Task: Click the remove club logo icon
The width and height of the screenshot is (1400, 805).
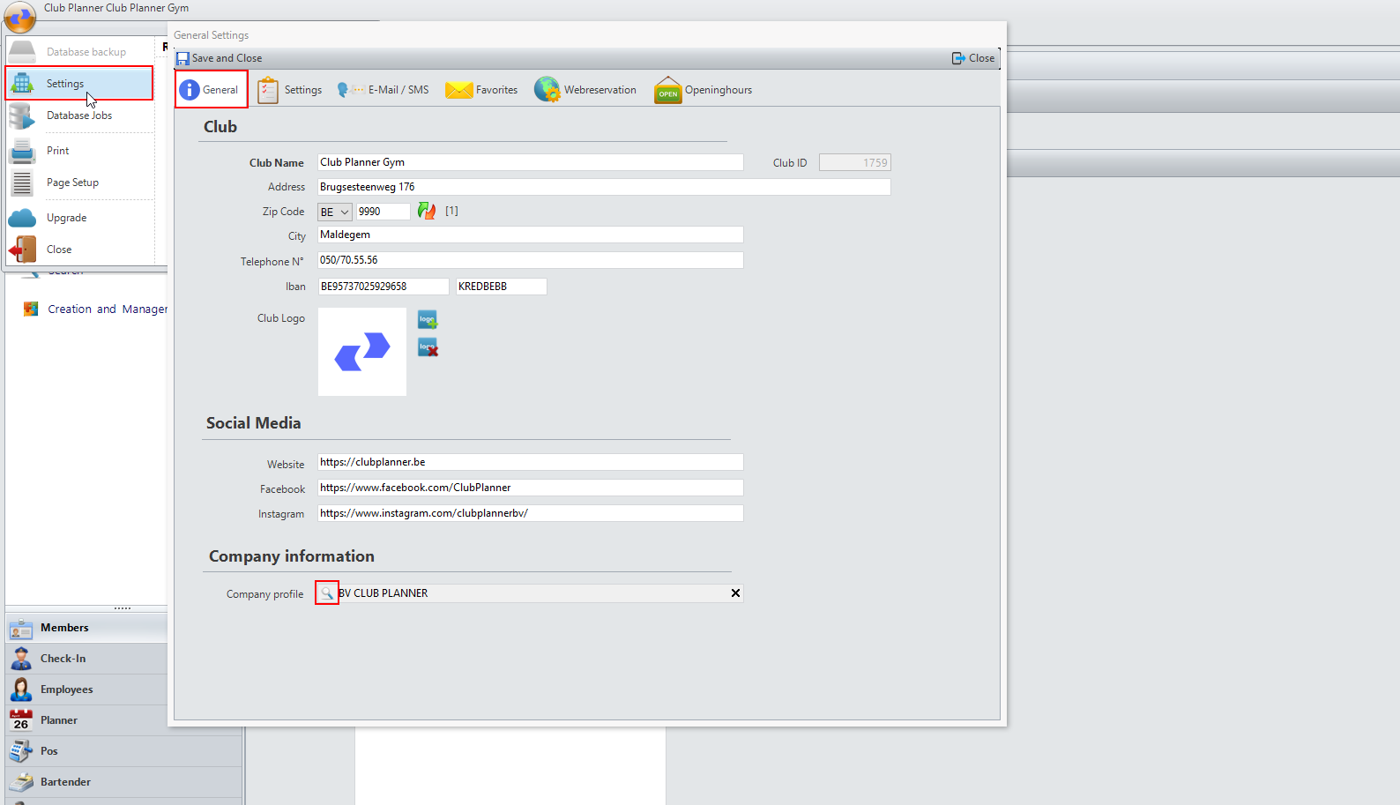Action: coord(428,347)
